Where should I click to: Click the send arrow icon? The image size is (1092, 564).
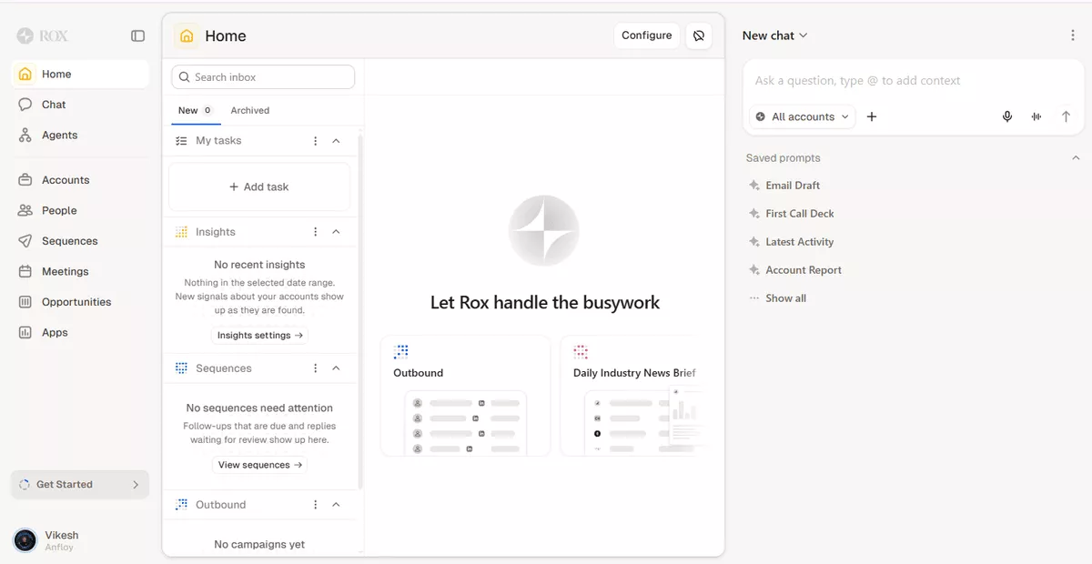coord(1066,116)
